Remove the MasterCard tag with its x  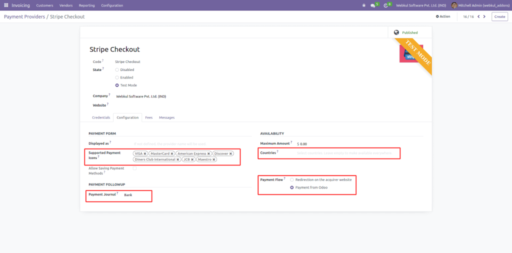[172, 153]
